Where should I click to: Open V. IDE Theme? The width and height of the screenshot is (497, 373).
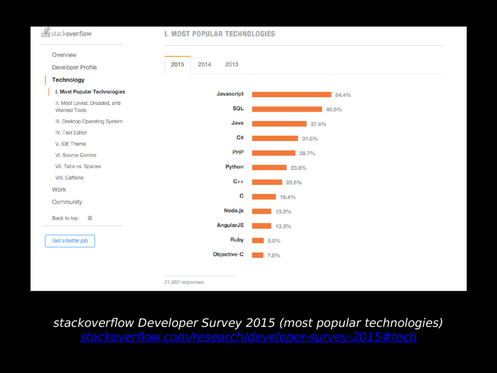[70, 144]
